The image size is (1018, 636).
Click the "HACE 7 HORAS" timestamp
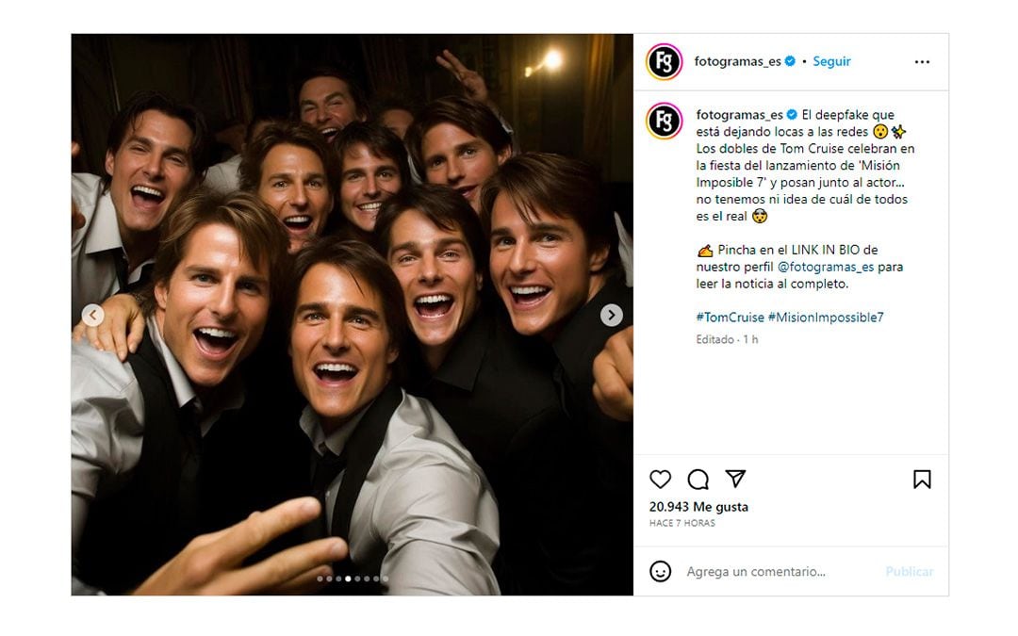coord(681,523)
